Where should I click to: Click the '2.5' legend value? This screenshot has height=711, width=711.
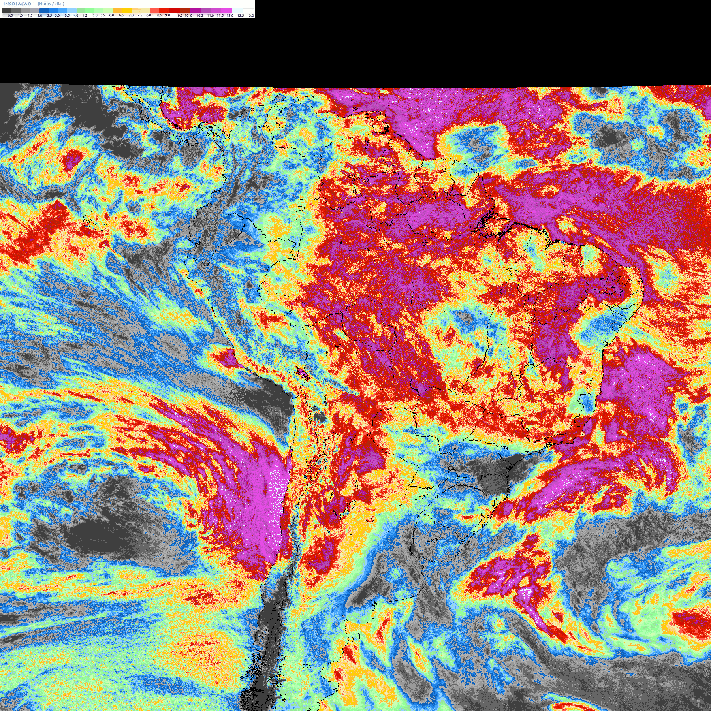click(49, 15)
